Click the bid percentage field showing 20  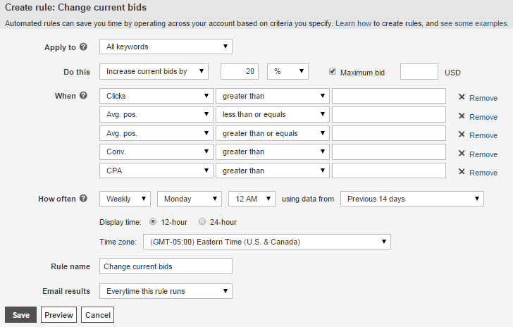tap(240, 71)
